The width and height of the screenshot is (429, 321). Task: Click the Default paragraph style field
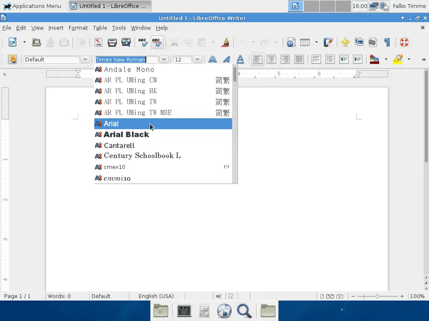tap(51, 59)
